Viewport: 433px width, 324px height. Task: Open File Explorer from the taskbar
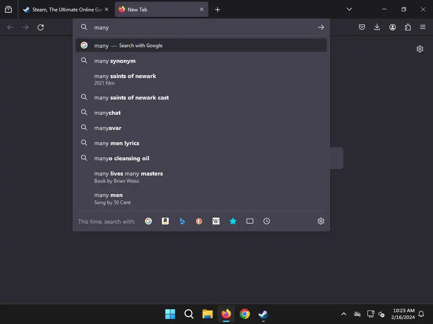[207, 314]
